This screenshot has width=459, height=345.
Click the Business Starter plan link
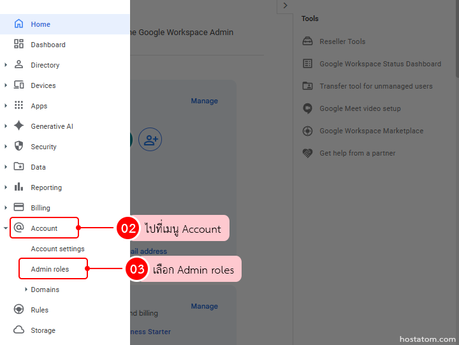point(150,332)
